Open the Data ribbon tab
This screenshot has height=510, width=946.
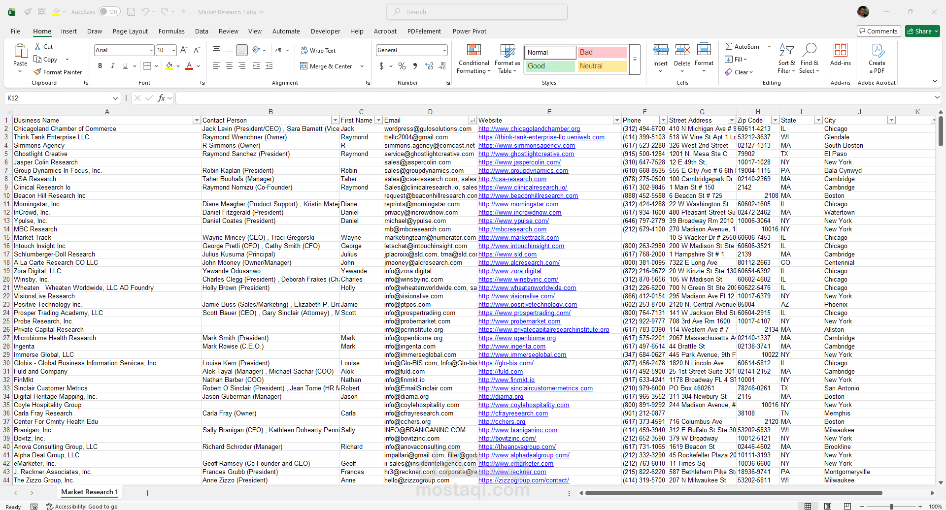click(202, 31)
